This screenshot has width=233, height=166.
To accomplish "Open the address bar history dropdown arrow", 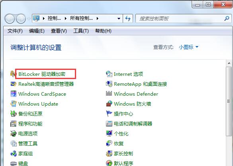I will pyautogui.click(x=119, y=19).
